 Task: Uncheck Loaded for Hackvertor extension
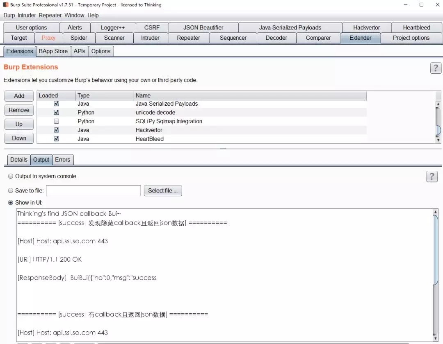click(57, 130)
